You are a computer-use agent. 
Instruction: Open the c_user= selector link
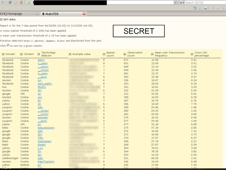43,63
